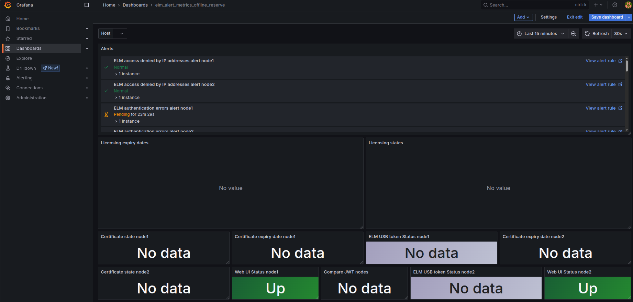This screenshot has height=302, width=633.
Task: Click Exit edit
Action: click(575, 17)
